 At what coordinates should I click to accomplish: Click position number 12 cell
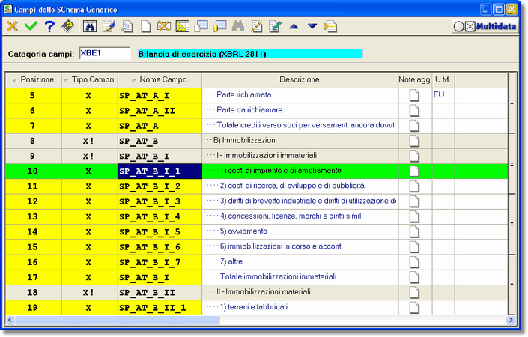[x=34, y=201]
